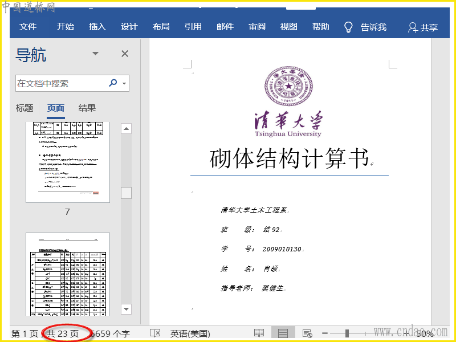
Task: Open the 文件 menu
Action: tap(28, 27)
